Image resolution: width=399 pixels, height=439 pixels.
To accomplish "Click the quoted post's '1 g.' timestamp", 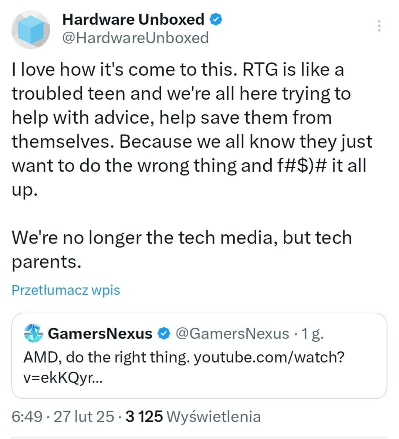I will tap(313, 334).
